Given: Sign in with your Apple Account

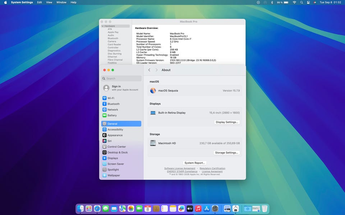Looking at the screenshot, I should [121, 88].
